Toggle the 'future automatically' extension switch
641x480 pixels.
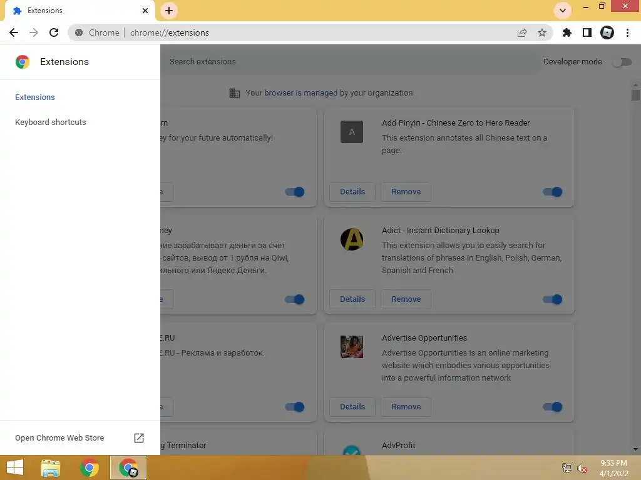tap(295, 192)
